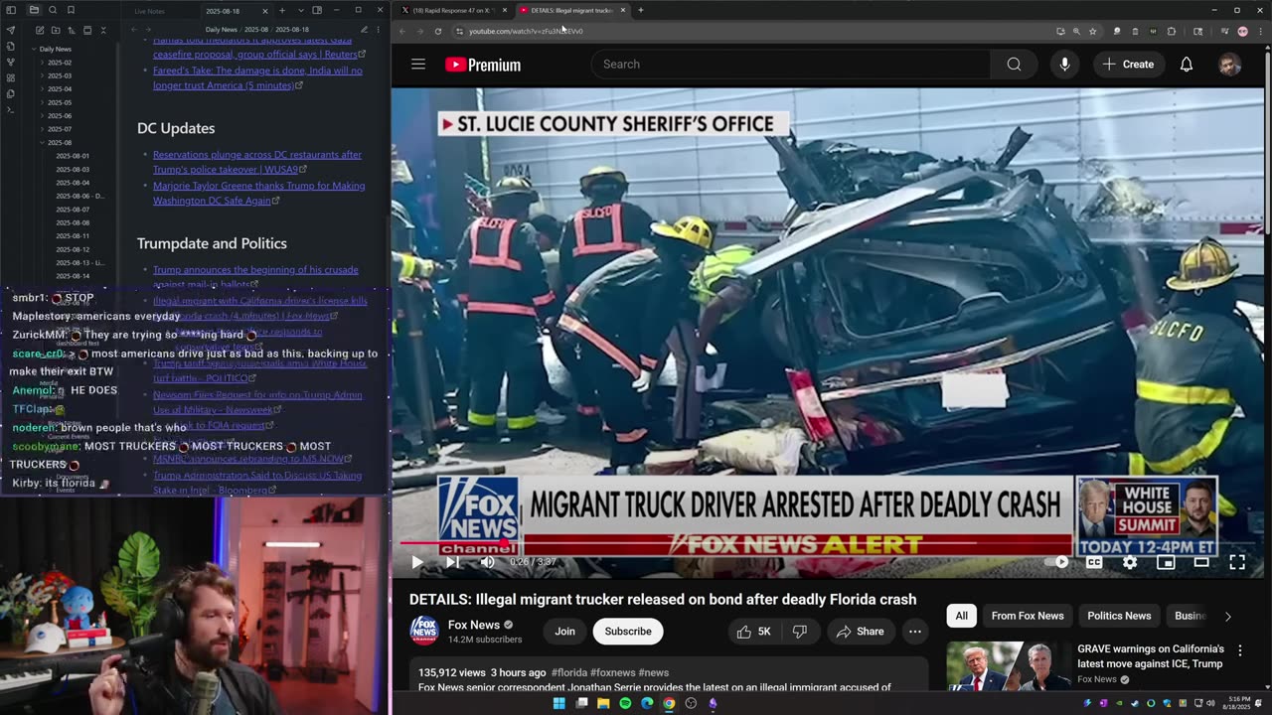Viewport: 1272px width, 715px height.
Task: Open Fareed's Take India link
Action: [257, 78]
